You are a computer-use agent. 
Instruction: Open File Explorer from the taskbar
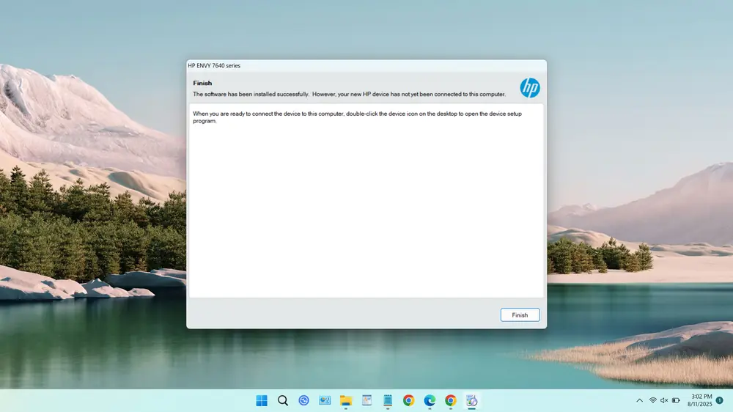point(346,400)
